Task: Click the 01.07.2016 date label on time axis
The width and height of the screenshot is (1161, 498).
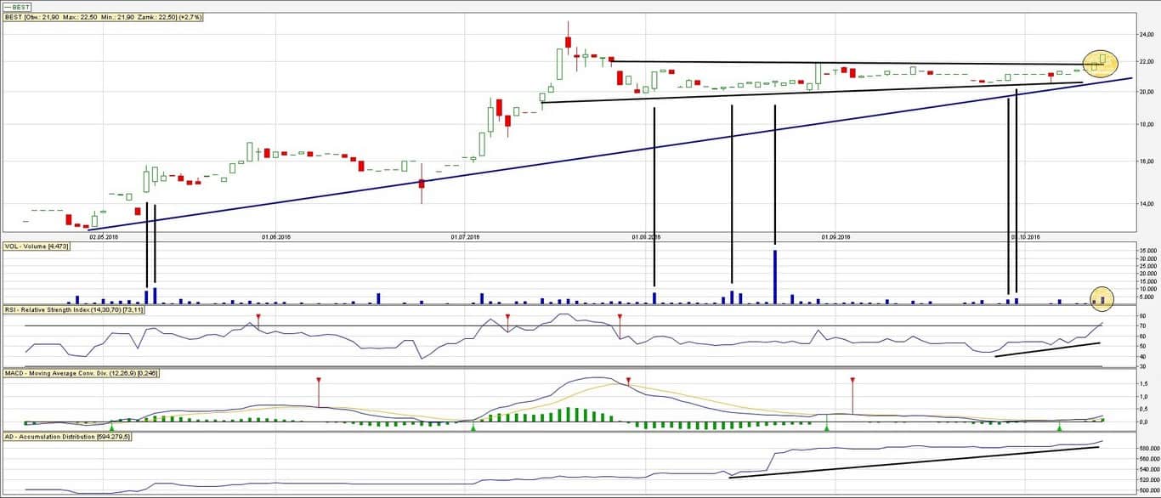Action: tap(465, 237)
